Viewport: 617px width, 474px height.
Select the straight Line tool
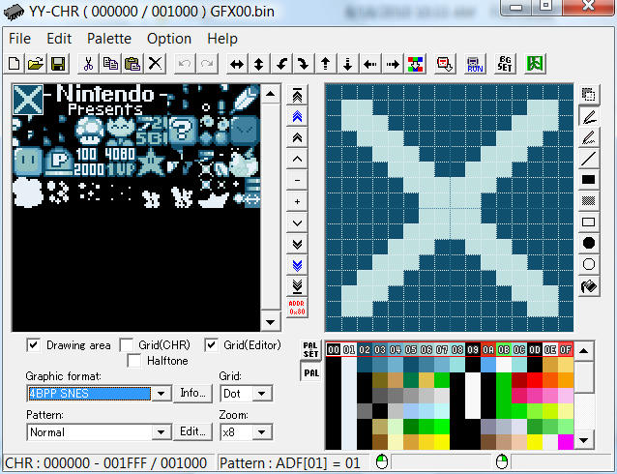[x=589, y=159]
